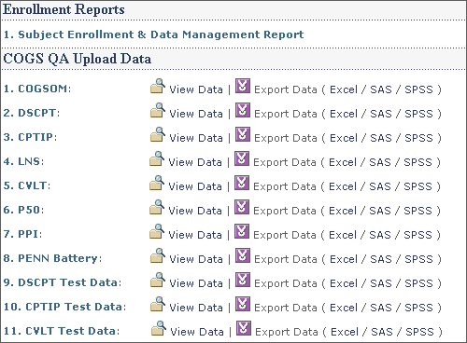Click the purple export icon for LNS
The height and width of the screenshot is (343, 467).
pos(242,158)
